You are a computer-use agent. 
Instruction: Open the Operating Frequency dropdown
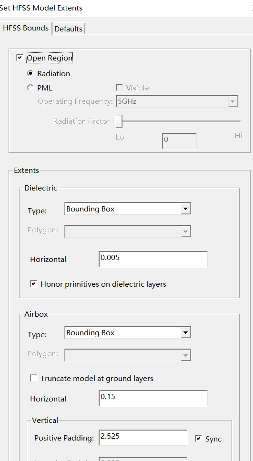[177, 101]
